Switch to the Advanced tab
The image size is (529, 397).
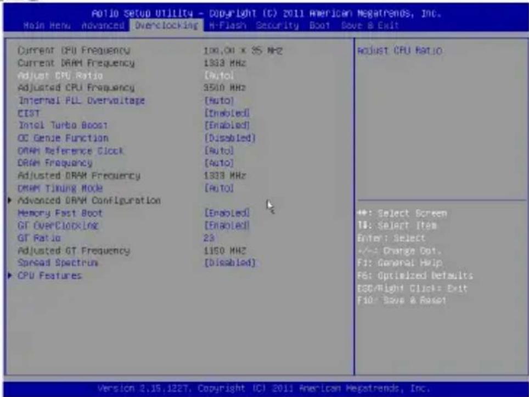[x=103, y=26]
